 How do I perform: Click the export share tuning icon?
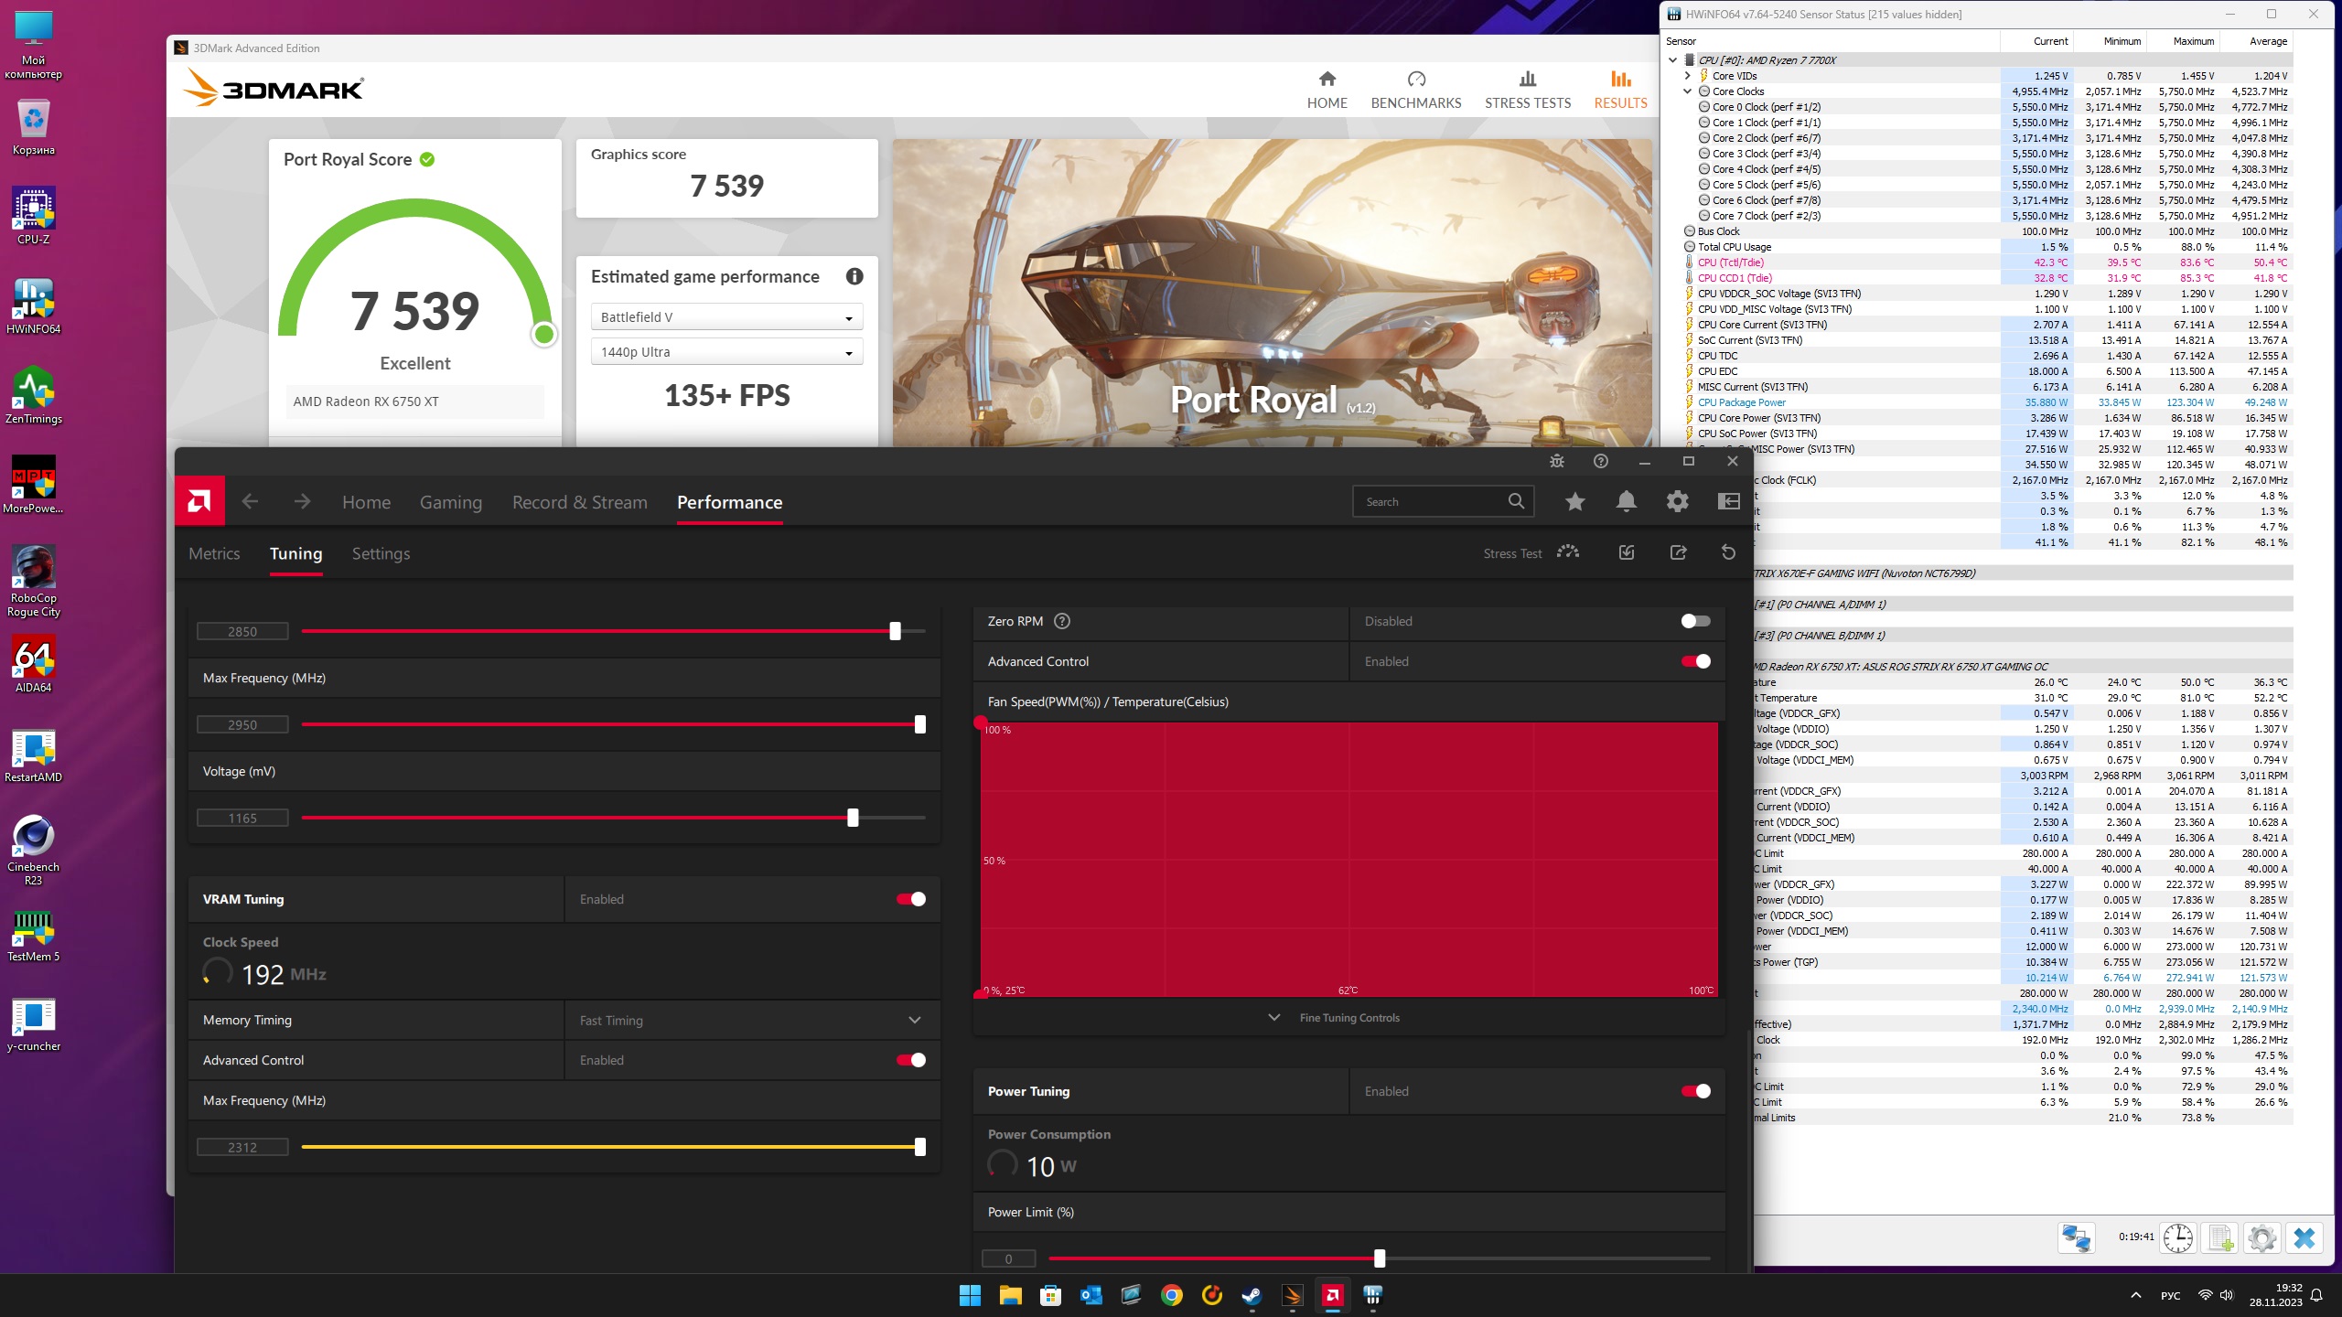(1678, 552)
